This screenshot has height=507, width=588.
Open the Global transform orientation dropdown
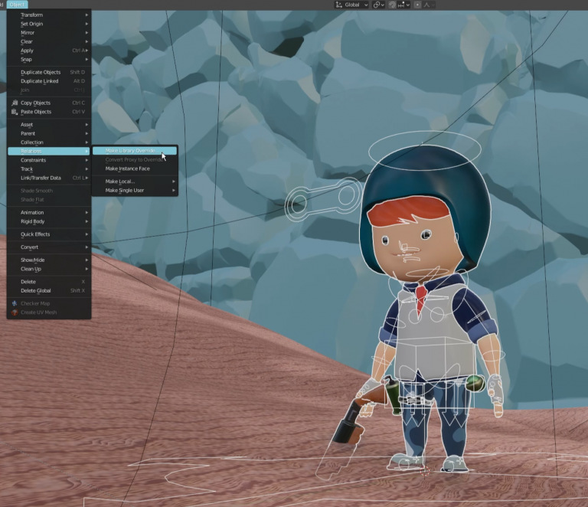click(x=351, y=5)
